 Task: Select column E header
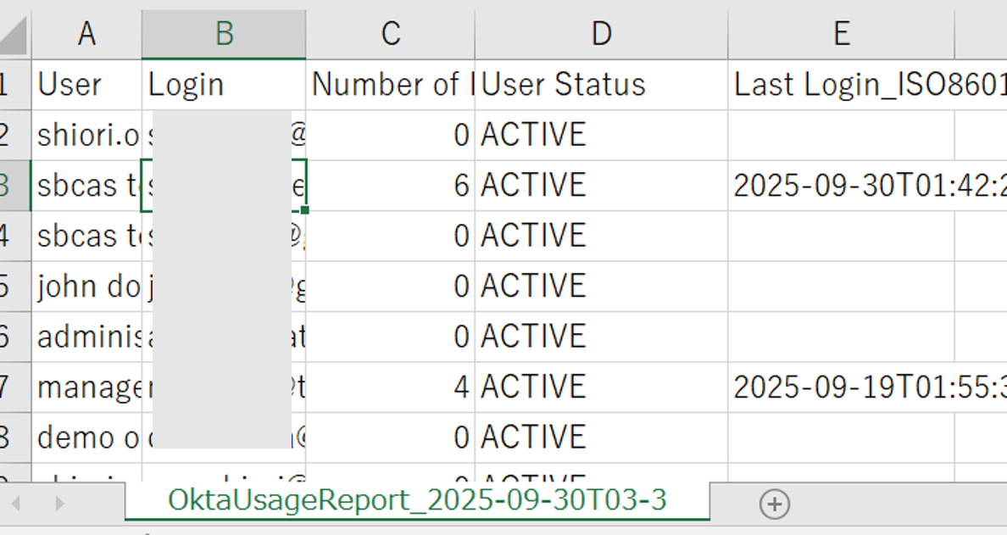[x=841, y=34]
